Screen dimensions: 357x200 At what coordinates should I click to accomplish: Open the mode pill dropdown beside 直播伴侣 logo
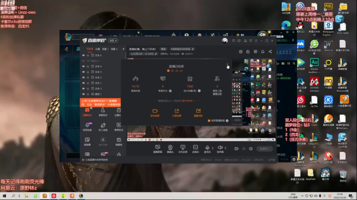(113, 40)
